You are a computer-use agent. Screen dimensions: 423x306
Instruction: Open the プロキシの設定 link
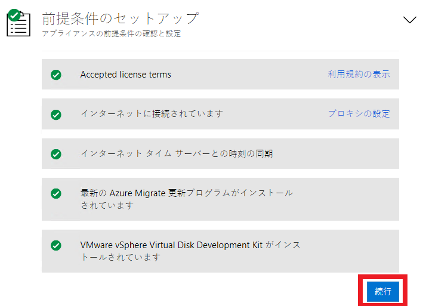[x=359, y=113]
